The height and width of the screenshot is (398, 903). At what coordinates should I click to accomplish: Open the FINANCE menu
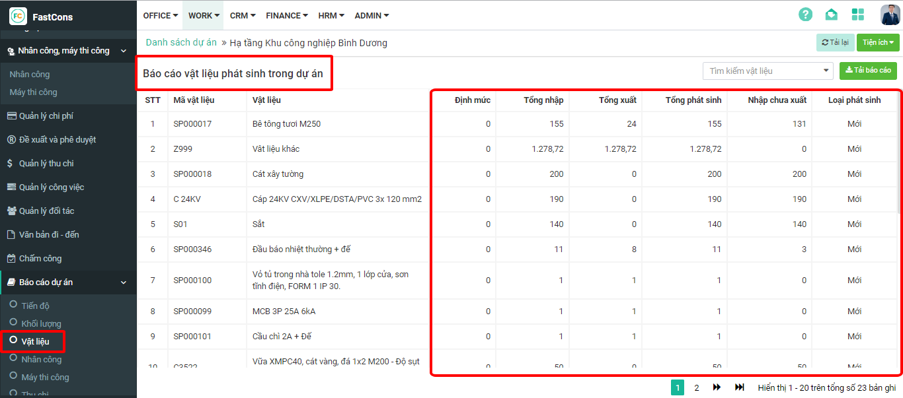pos(287,15)
